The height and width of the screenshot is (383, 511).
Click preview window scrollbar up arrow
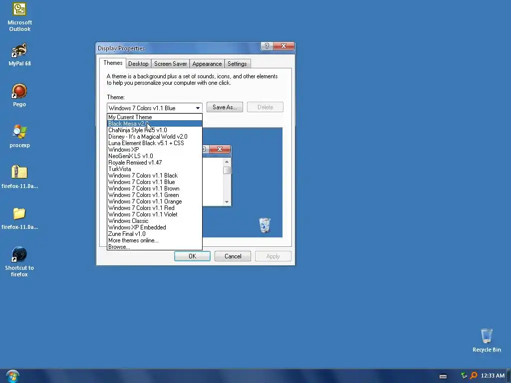pos(227,162)
